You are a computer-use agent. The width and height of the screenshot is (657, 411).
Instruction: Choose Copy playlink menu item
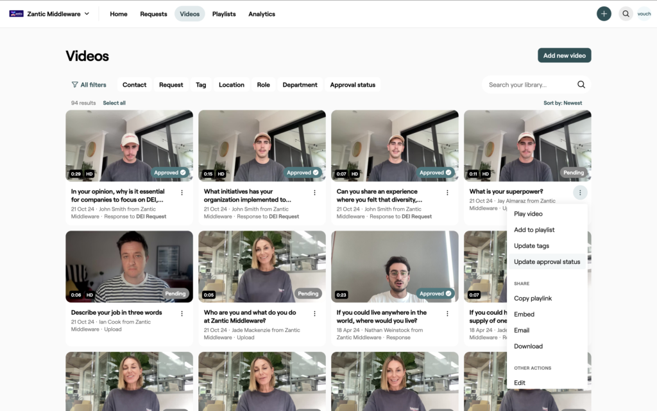click(x=547, y=298)
